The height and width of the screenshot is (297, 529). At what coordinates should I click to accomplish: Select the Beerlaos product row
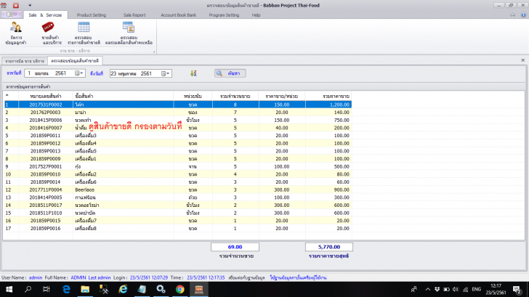click(86, 190)
